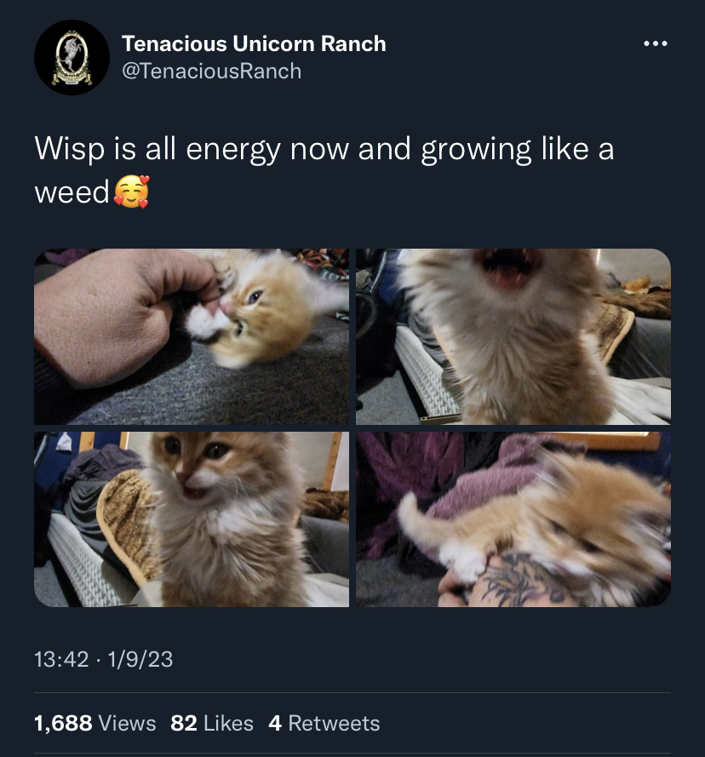Open the kitten sitting upright photo

pos(192,519)
